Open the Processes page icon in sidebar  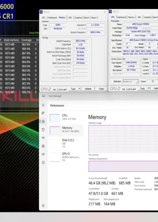coord(43,113)
